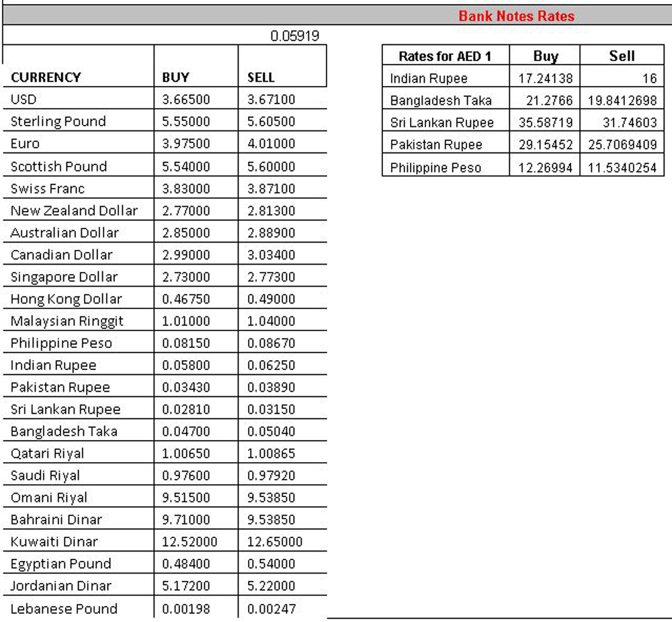Viewport: 672px width, 622px height.
Task: Select the cell containing 0.05919
Action: coord(294,36)
